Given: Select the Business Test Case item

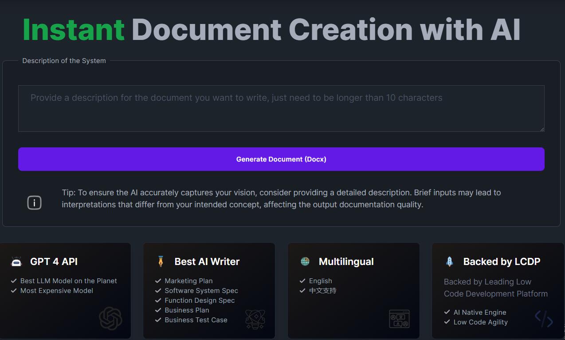Looking at the screenshot, I should point(196,320).
